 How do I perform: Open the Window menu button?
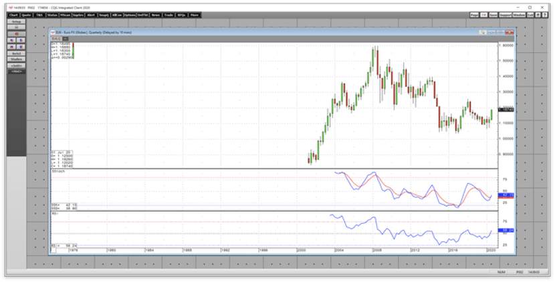pyautogui.click(x=519, y=15)
